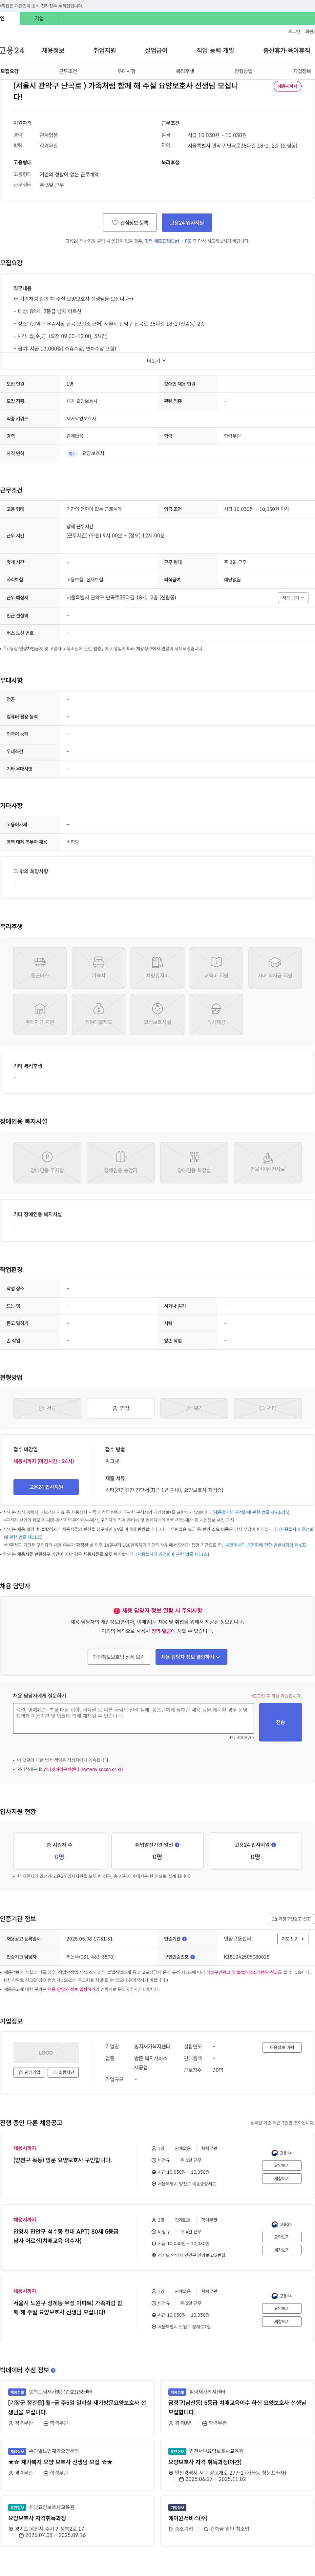
Task: Click the info icon next to 구인인증번호
Action: (x=192, y=1957)
